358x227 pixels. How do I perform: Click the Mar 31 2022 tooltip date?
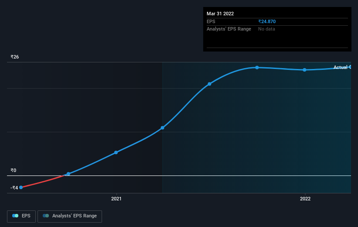click(x=220, y=14)
